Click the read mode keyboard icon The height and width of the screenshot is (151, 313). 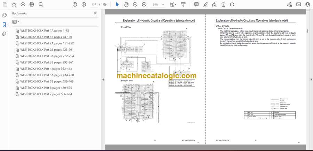183,5
